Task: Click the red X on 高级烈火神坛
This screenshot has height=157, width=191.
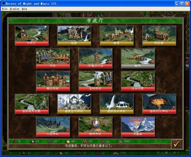Action: [x=174, y=108]
